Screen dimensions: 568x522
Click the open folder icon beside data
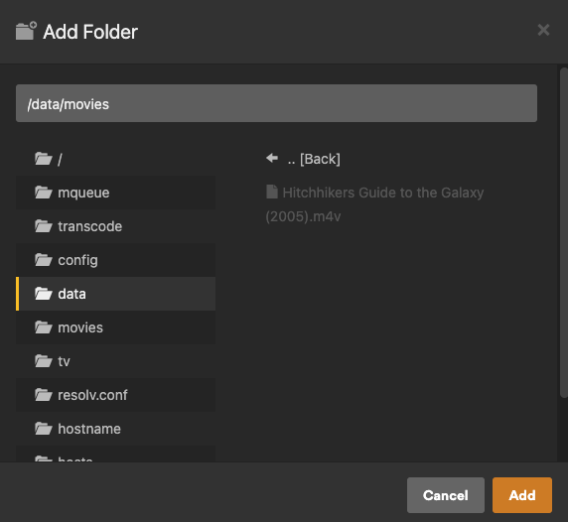44,293
